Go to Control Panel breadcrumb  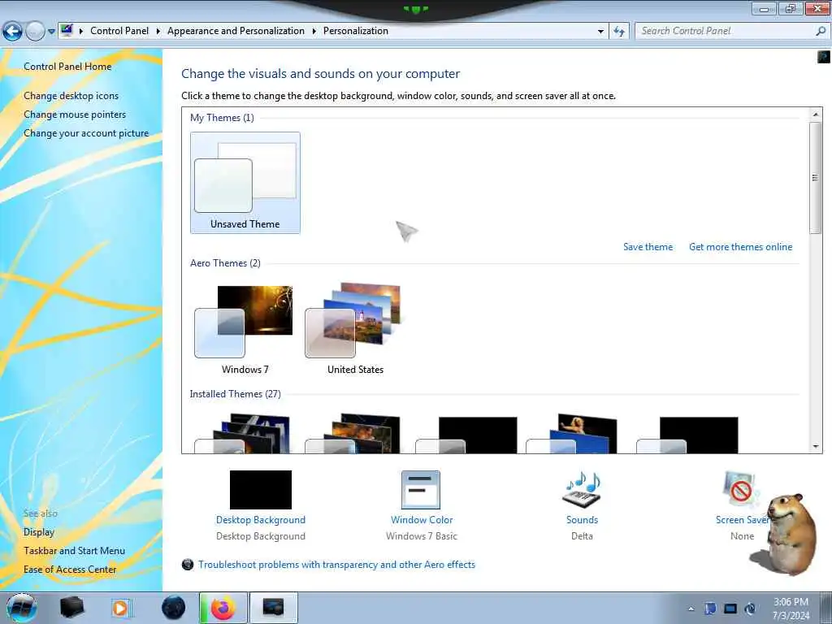pyautogui.click(x=119, y=31)
